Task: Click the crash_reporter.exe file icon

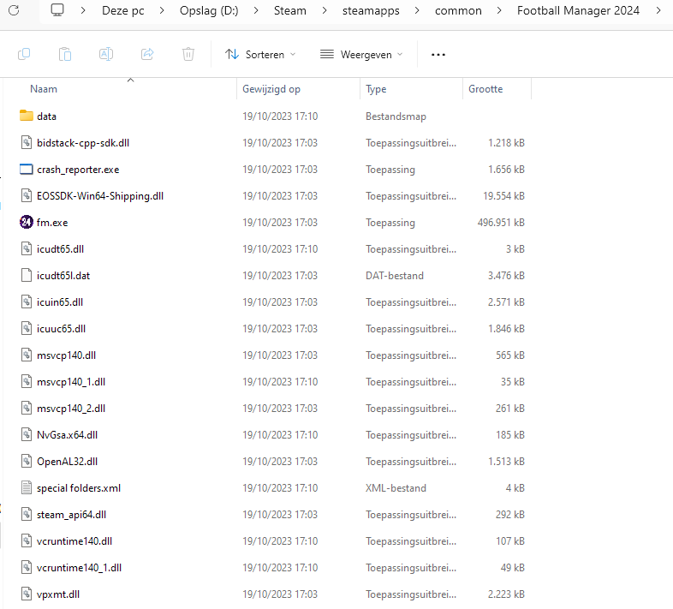Action: point(27,170)
